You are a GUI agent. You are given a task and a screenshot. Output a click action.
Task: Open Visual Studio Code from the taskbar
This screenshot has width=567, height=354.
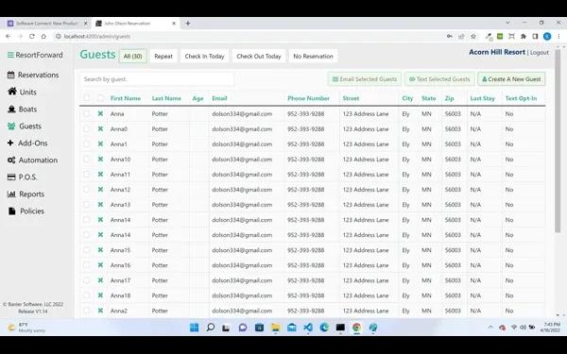(308, 328)
